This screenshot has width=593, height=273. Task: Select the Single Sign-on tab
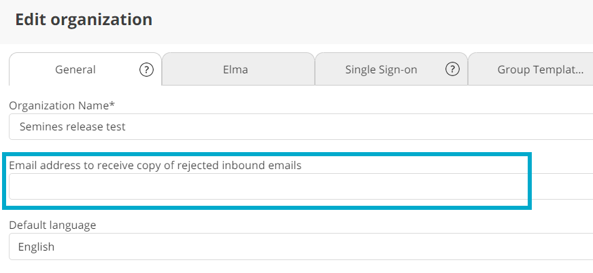click(x=381, y=69)
